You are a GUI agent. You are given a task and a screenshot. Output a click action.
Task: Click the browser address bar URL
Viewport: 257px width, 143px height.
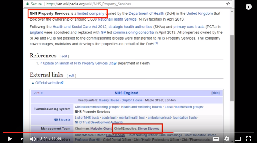[89, 4]
